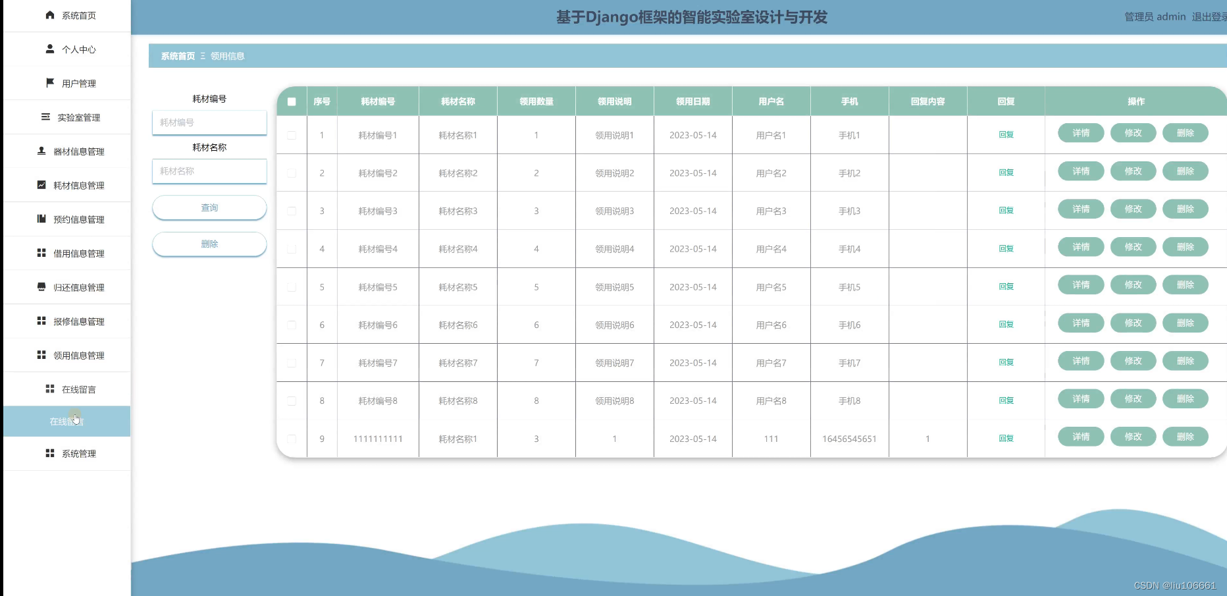Click the 归还信息管理 sidebar icon

click(40, 287)
